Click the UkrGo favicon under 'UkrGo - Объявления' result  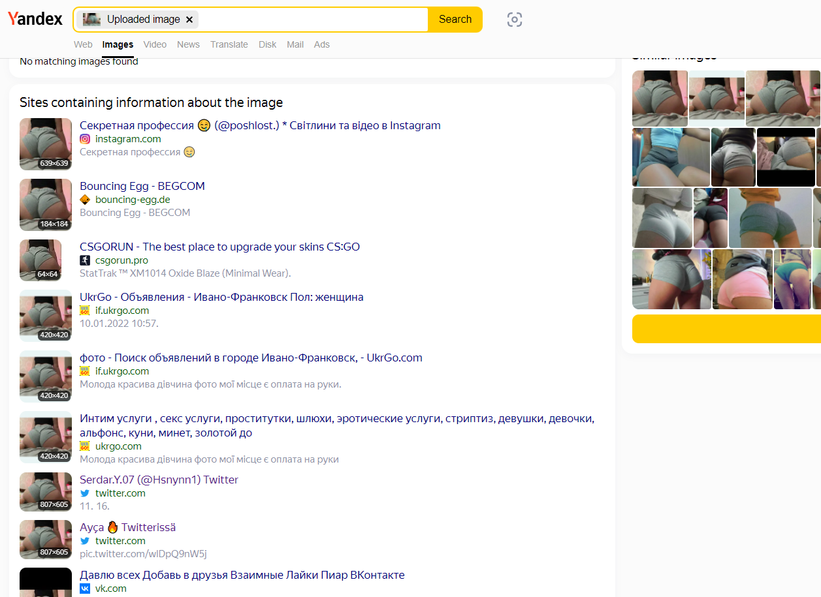(85, 311)
